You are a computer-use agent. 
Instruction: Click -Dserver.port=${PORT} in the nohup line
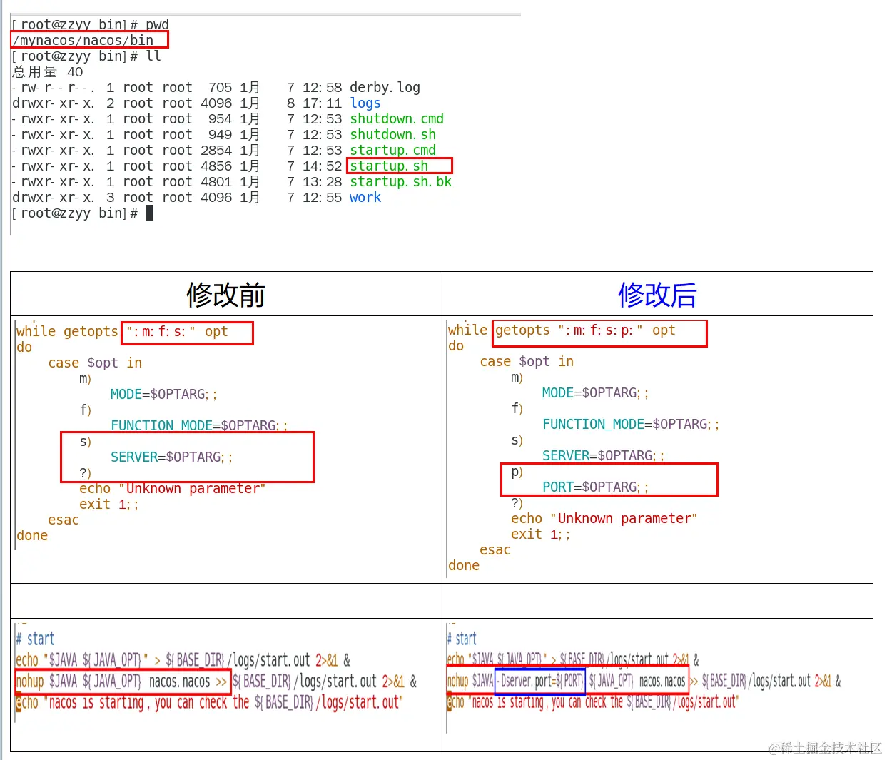pyautogui.click(x=540, y=681)
